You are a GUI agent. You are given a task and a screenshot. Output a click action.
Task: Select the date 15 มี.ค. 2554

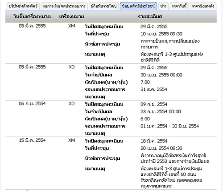tap(32, 140)
